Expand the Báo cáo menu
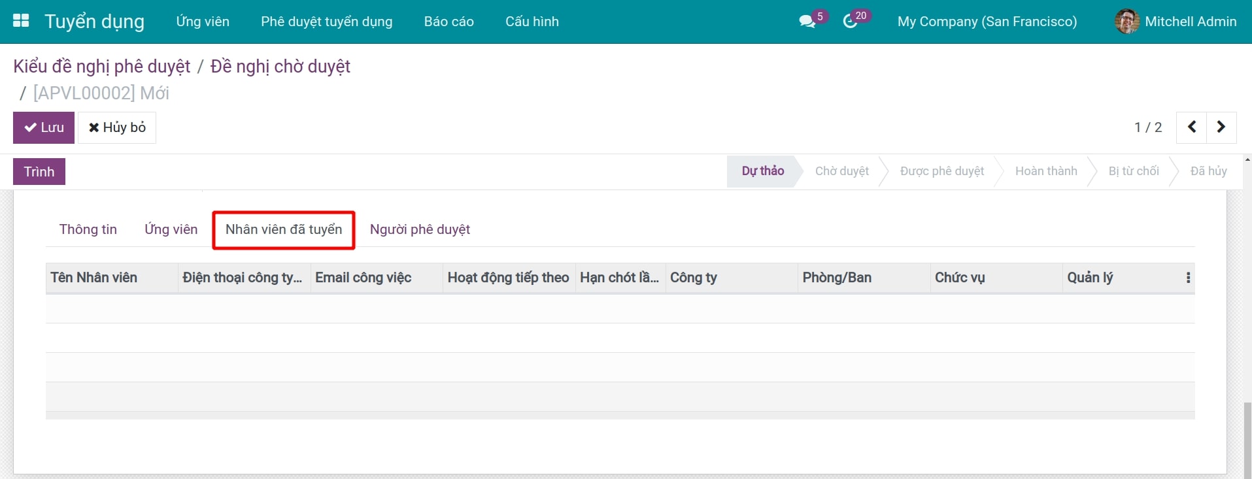 point(448,22)
